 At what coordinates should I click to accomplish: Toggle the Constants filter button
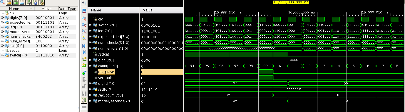(35, 3)
